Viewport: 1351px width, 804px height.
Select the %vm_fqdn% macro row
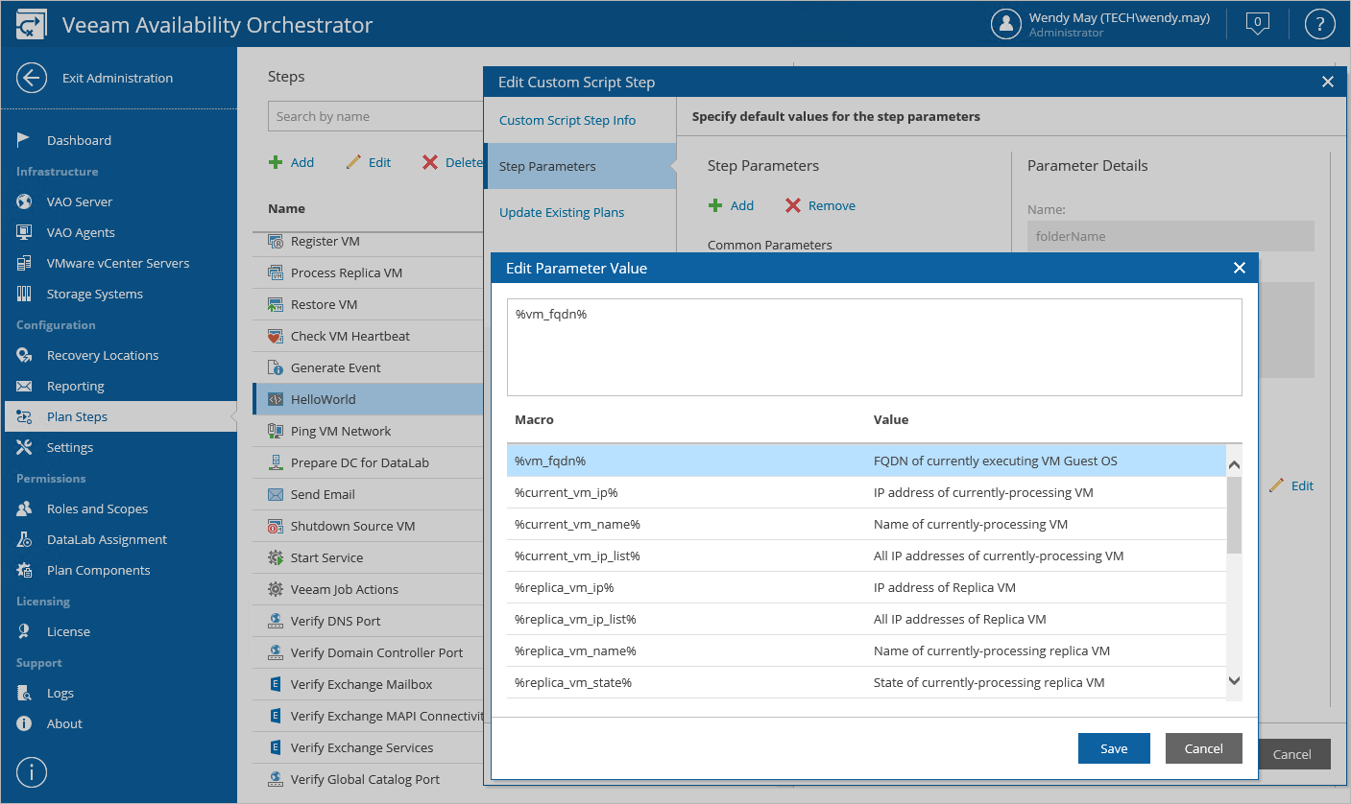click(866, 461)
